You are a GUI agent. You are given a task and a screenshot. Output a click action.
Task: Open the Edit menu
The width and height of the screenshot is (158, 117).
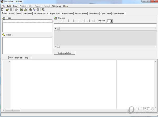(x=9, y=6)
